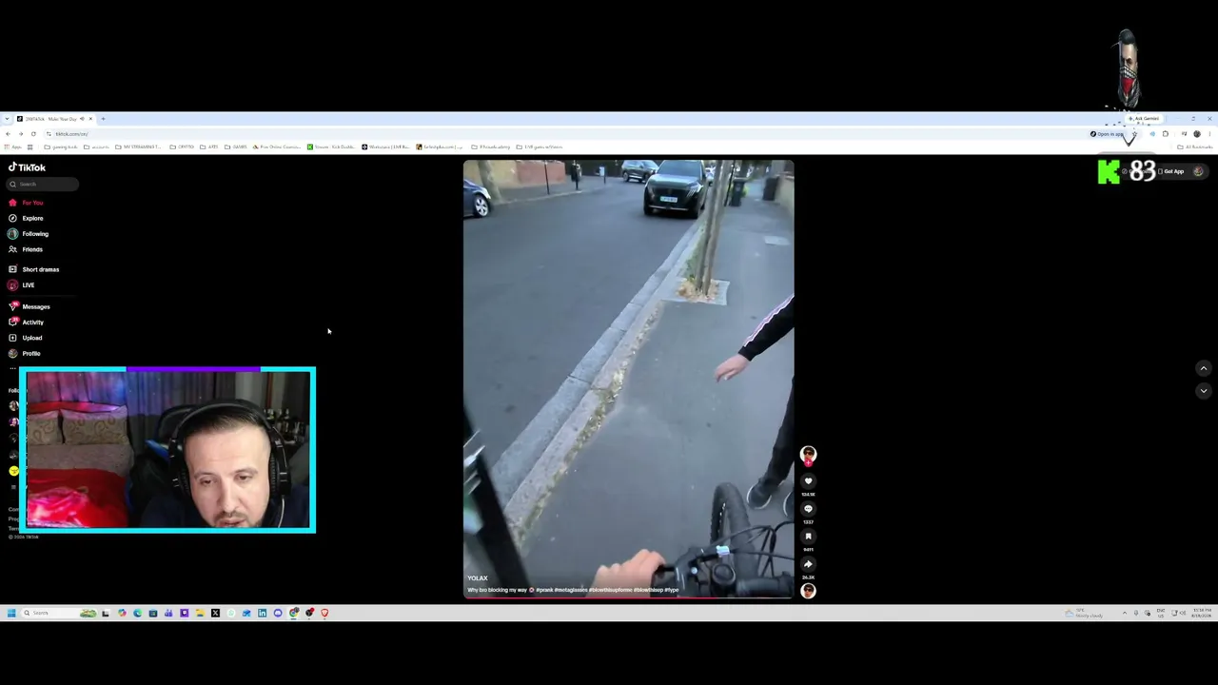This screenshot has width=1218, height=685.
Task: Open the ATEI bookmarks folder
Action: (x=208, y=147)
